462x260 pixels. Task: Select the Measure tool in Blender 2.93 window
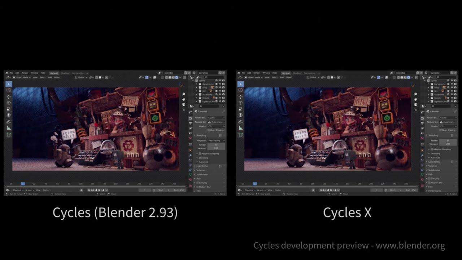pos(9,128)
